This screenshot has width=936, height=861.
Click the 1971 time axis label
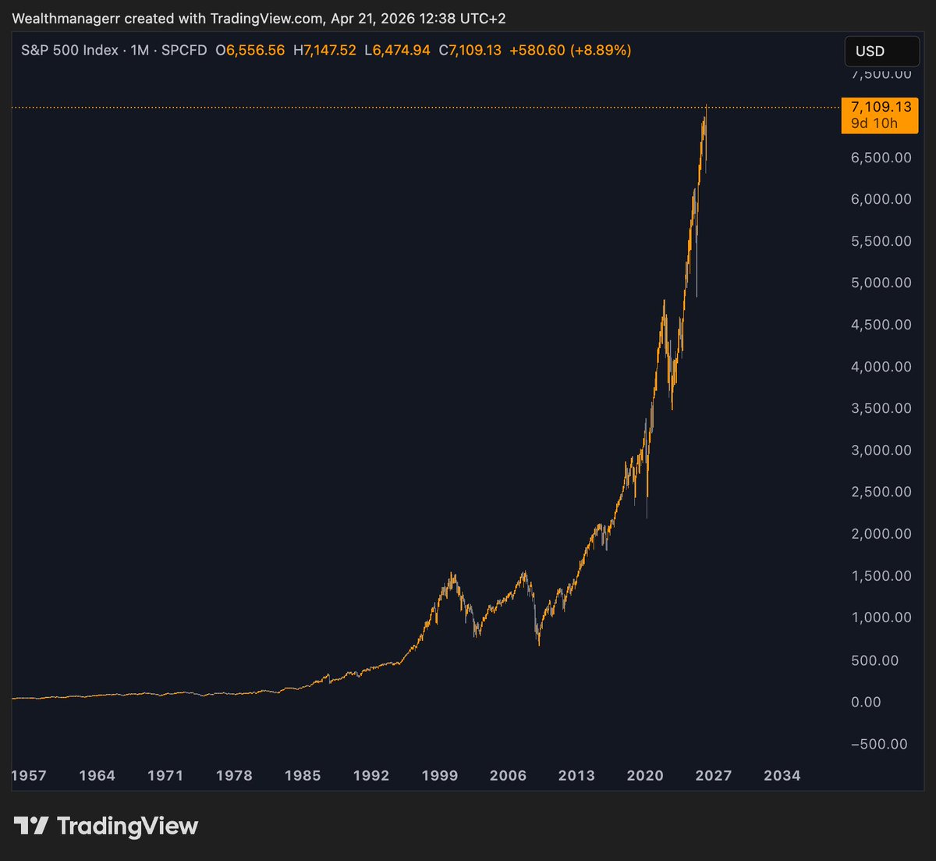[165, 775]
